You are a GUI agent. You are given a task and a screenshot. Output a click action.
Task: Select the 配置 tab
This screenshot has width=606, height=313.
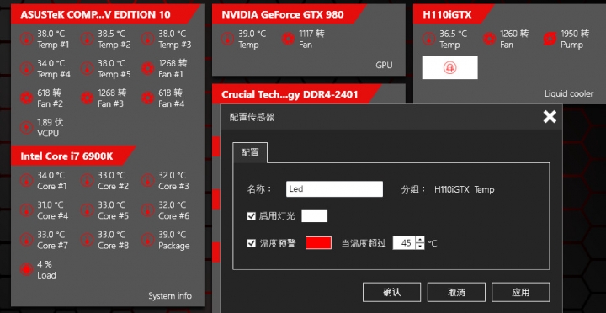pyautogui.click(x=250, y=152)
